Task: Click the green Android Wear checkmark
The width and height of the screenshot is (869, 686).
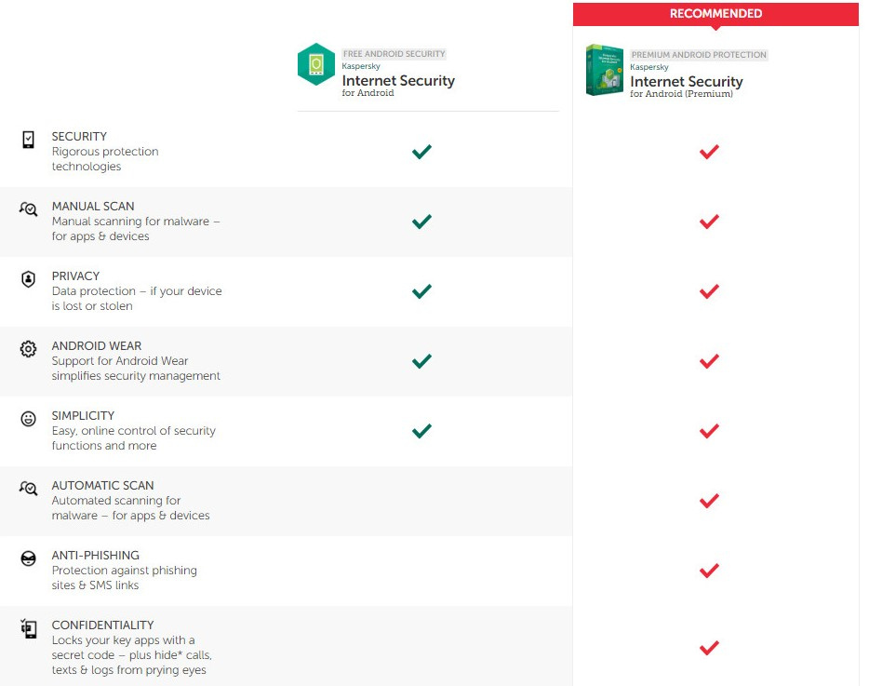Action: [421, 361]
